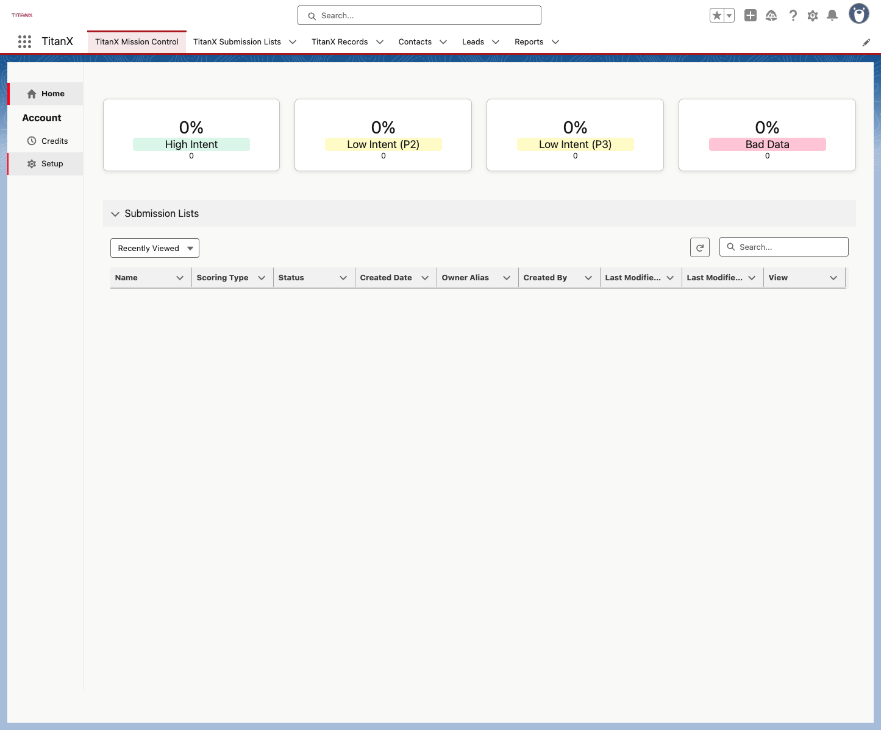Click the pencil icon to edit navigation
Image resolution: width=881 pixels, height=730 pixels.
pos(866,43)
